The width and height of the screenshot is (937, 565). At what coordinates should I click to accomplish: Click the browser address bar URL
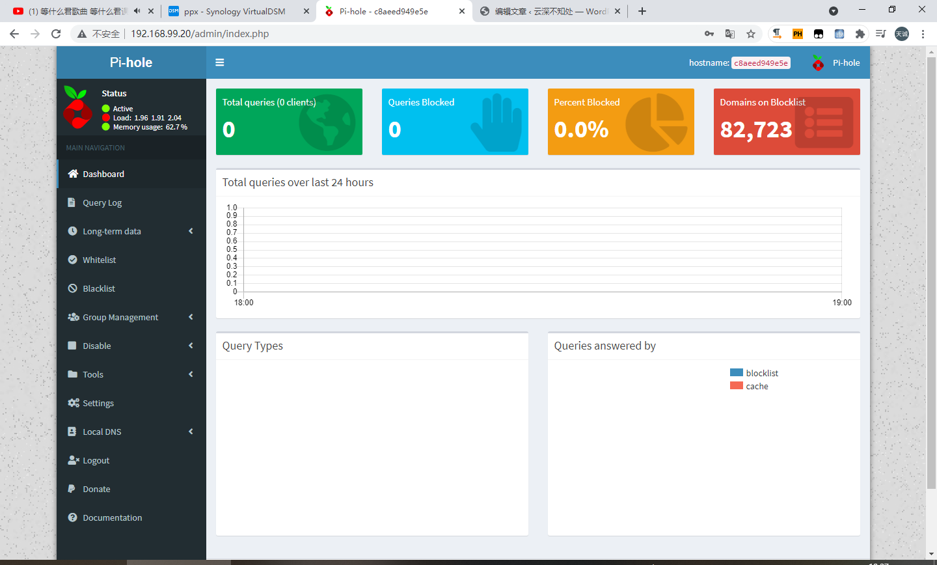tap(200, 34)
